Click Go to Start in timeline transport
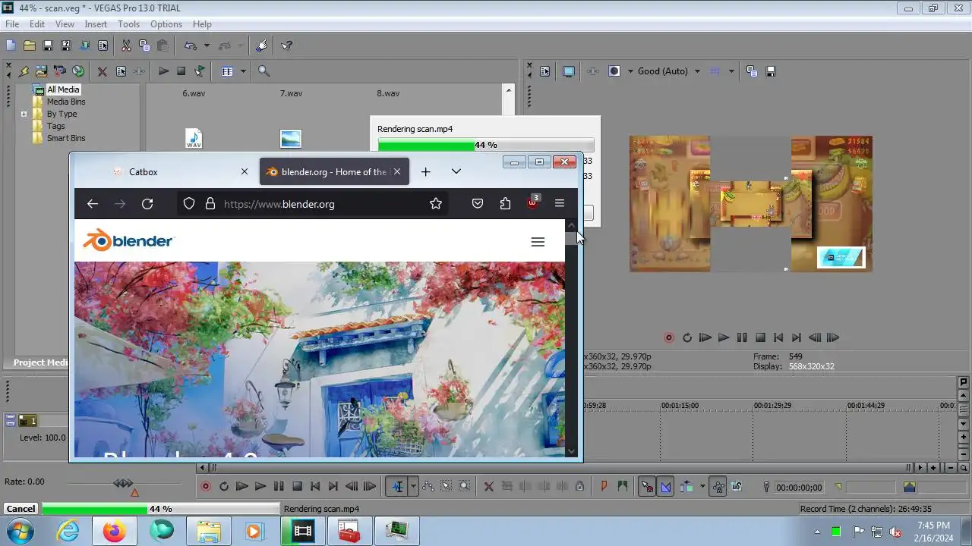Screen dimensions: 972x546 (315, 486)
